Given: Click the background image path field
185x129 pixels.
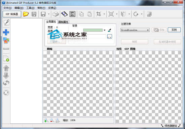Looking at the screenshot, I should [87, 37].
